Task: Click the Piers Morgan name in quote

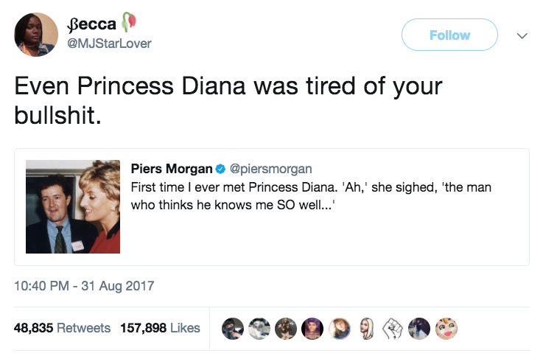Action: pos(169,169)
